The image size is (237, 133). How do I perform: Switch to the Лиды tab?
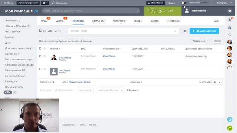click(44, 21)
